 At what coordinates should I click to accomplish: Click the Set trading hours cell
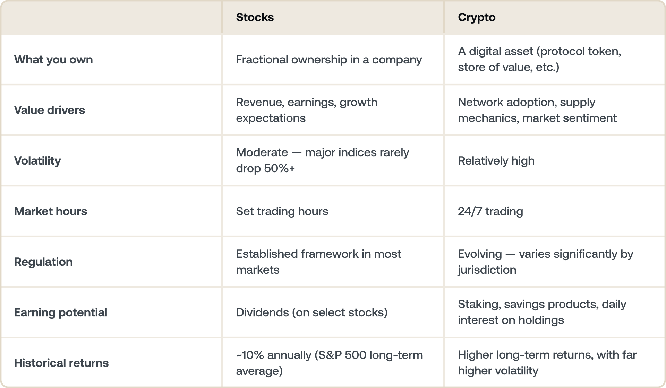282,211
